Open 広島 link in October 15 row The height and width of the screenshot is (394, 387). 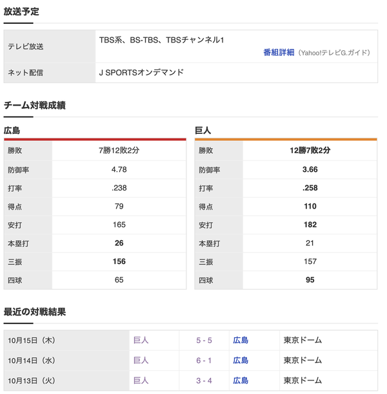coord(241,340)
